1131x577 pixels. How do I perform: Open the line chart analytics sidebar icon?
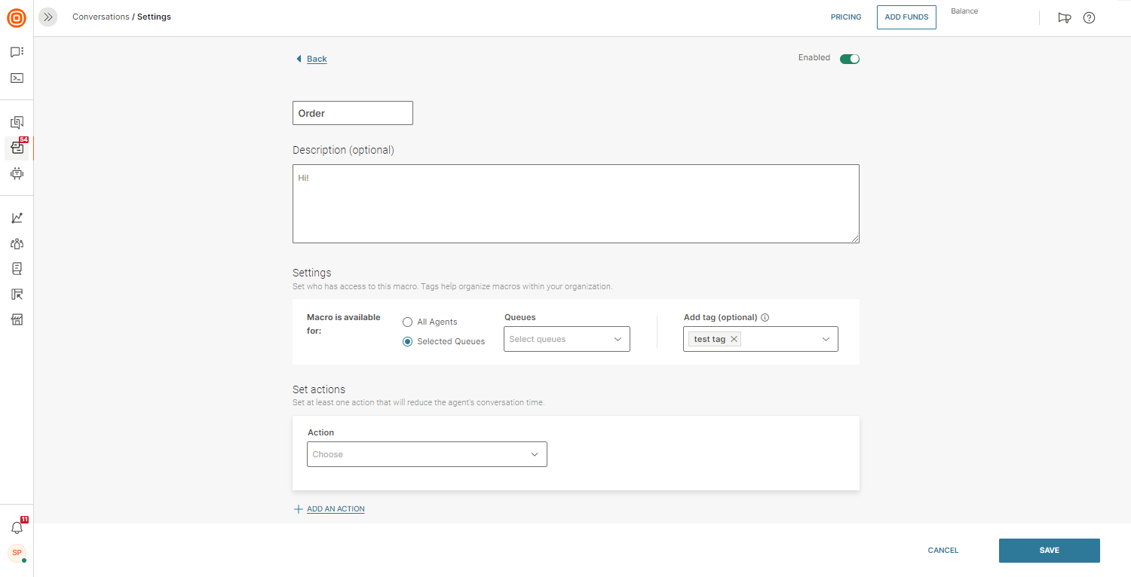tap(17, 218)
